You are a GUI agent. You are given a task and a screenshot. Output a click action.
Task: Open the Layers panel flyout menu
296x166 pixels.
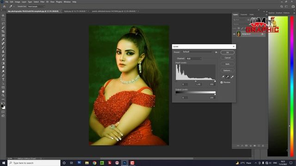(x=266, y=14)
